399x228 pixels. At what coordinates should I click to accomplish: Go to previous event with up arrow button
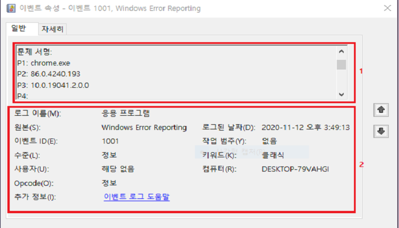pyautogui.click(x=380, y=109)
